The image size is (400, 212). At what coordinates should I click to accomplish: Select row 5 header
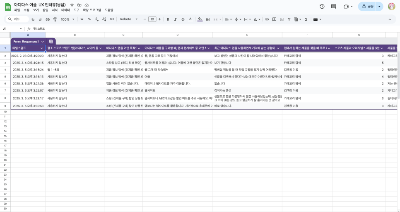pyautogui.click(x=5, y=77)
